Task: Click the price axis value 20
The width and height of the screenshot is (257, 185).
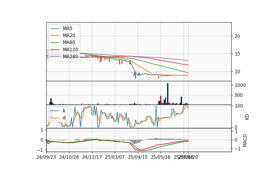Action: [237, 36]
